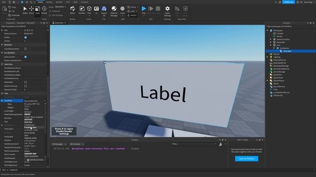Switch to the HOME ribbon tab
Screen dimensions: 316x177
point(40,2)
